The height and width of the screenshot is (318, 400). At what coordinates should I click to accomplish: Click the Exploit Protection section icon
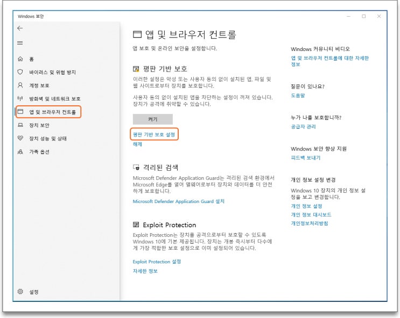[136, 225]
